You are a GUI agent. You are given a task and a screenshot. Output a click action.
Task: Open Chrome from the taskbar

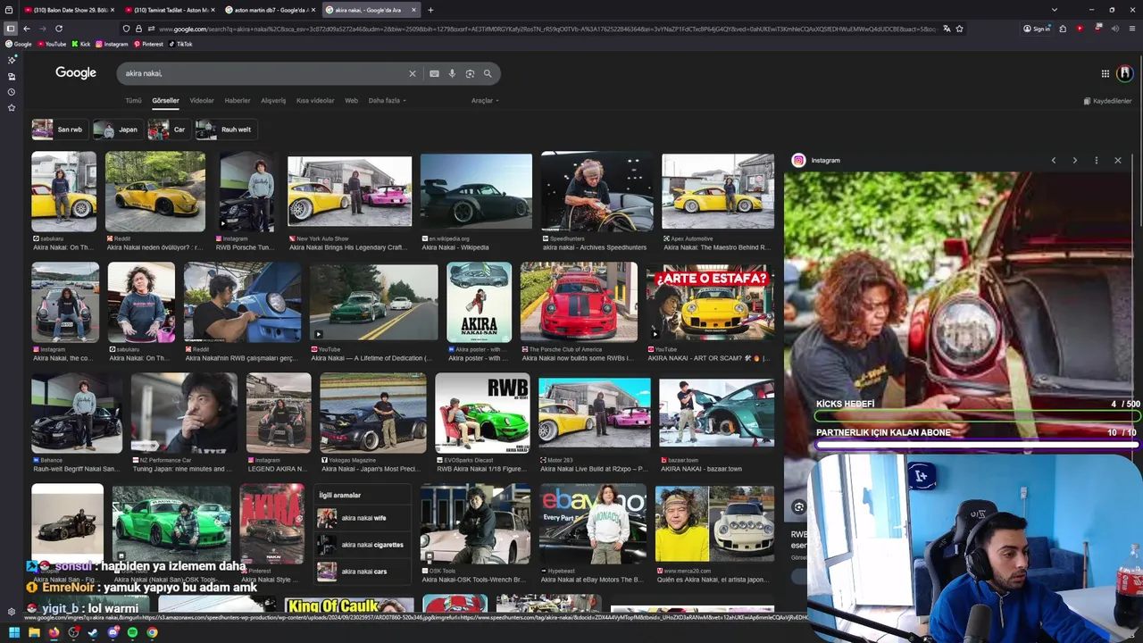[152, 632]
